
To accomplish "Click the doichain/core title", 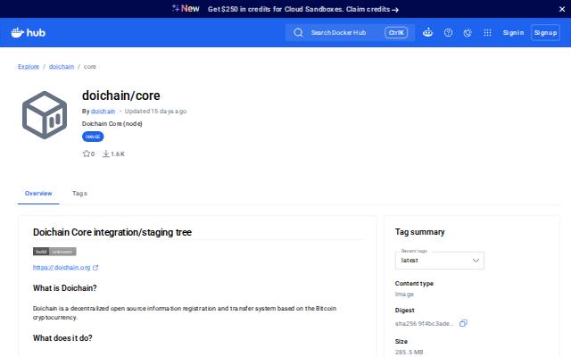I will [121, 95].
